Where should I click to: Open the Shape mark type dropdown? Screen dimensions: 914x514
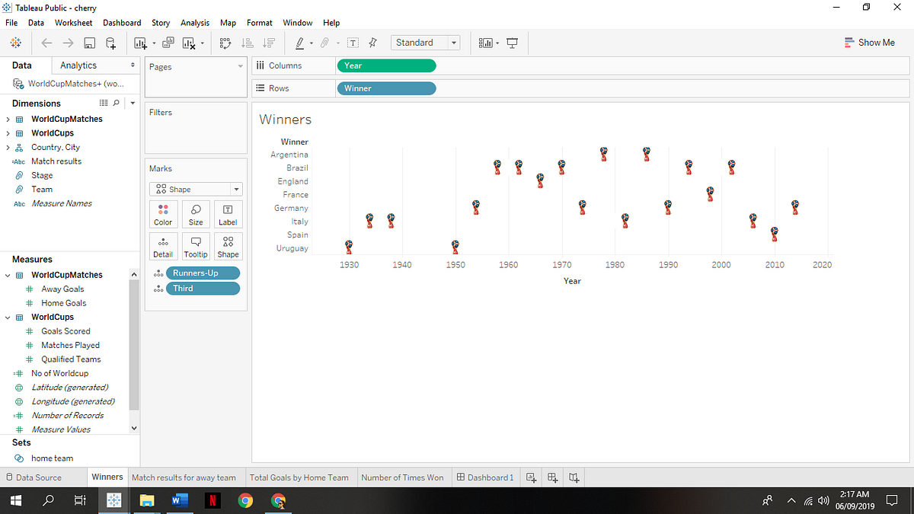coord(196,189)
